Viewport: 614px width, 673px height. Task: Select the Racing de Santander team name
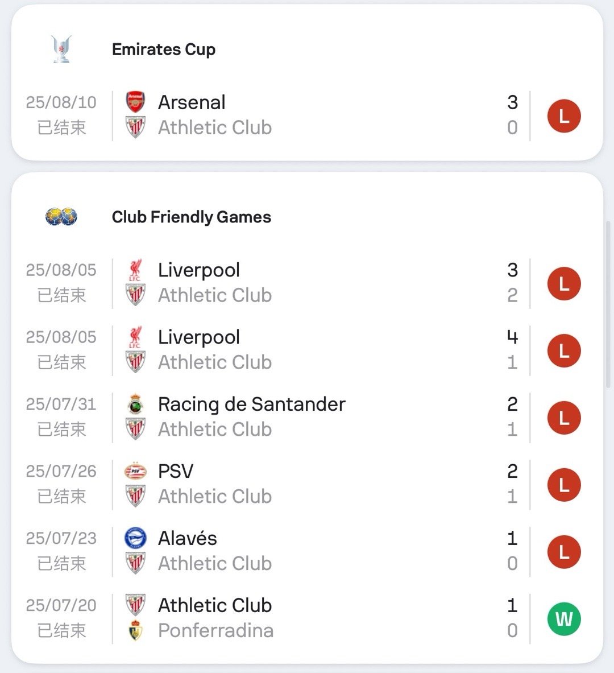click(x=251, y=404)
